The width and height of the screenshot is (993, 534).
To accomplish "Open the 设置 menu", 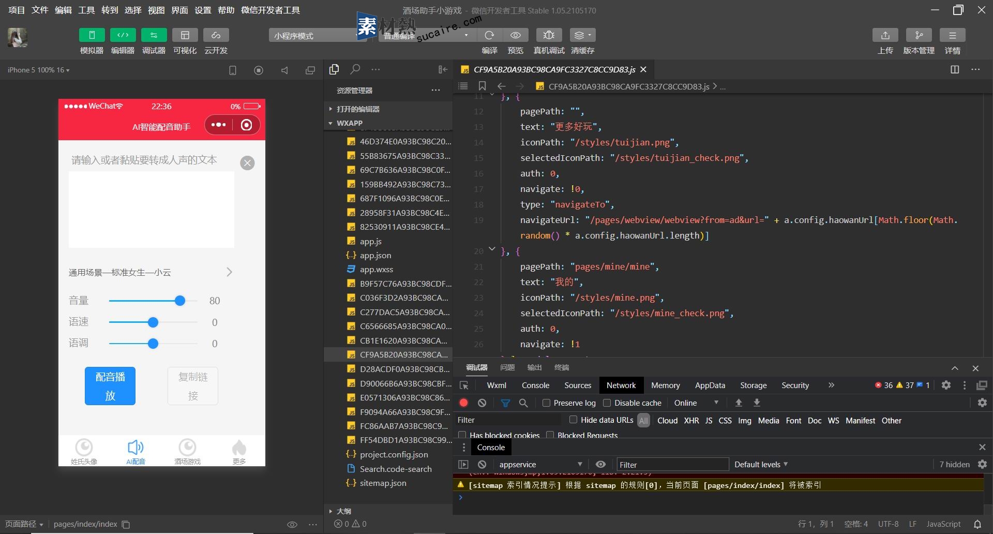I will pos(203,10).
